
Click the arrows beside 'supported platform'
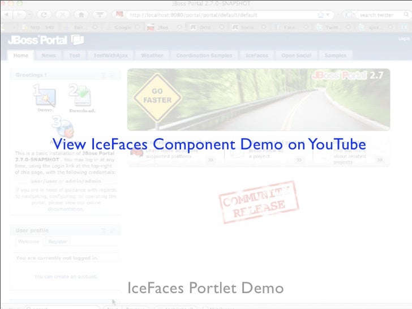pos(211,160)
